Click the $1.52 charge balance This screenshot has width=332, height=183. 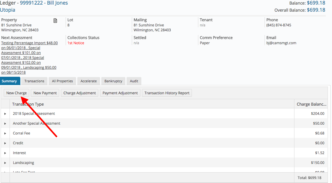[x=320, y=153]
